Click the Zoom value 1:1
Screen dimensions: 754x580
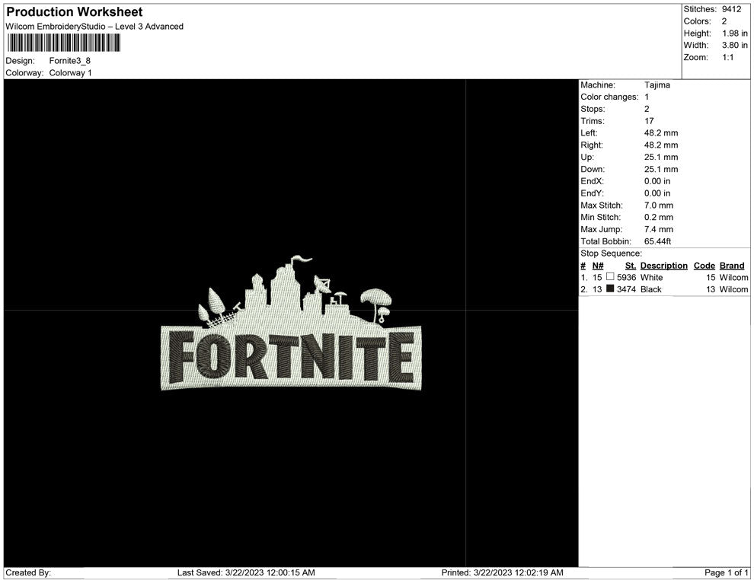(x=727, y=57)
